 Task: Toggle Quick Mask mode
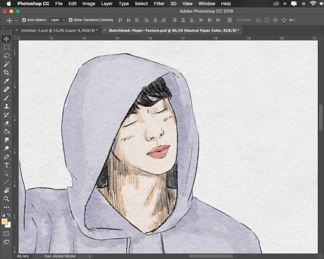click(6, 234)
